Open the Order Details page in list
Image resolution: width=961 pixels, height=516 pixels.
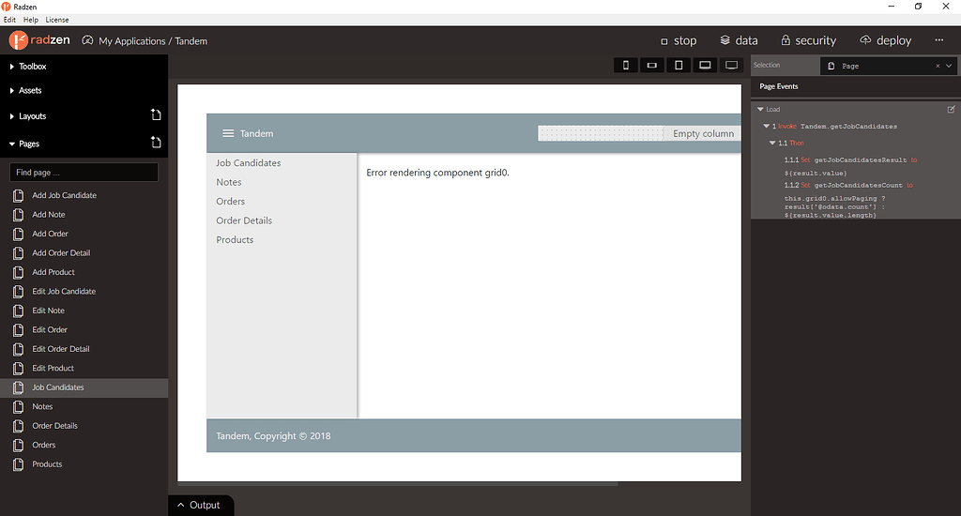(x=84, y=426)
